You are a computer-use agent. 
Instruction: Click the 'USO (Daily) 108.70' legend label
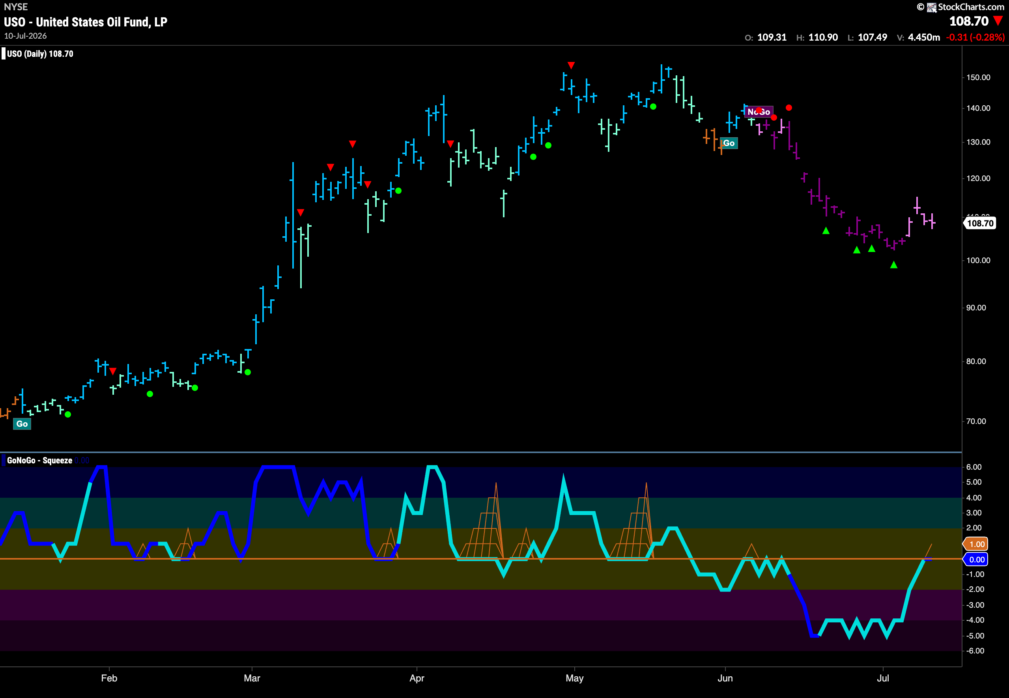click(x=40, y=54)
